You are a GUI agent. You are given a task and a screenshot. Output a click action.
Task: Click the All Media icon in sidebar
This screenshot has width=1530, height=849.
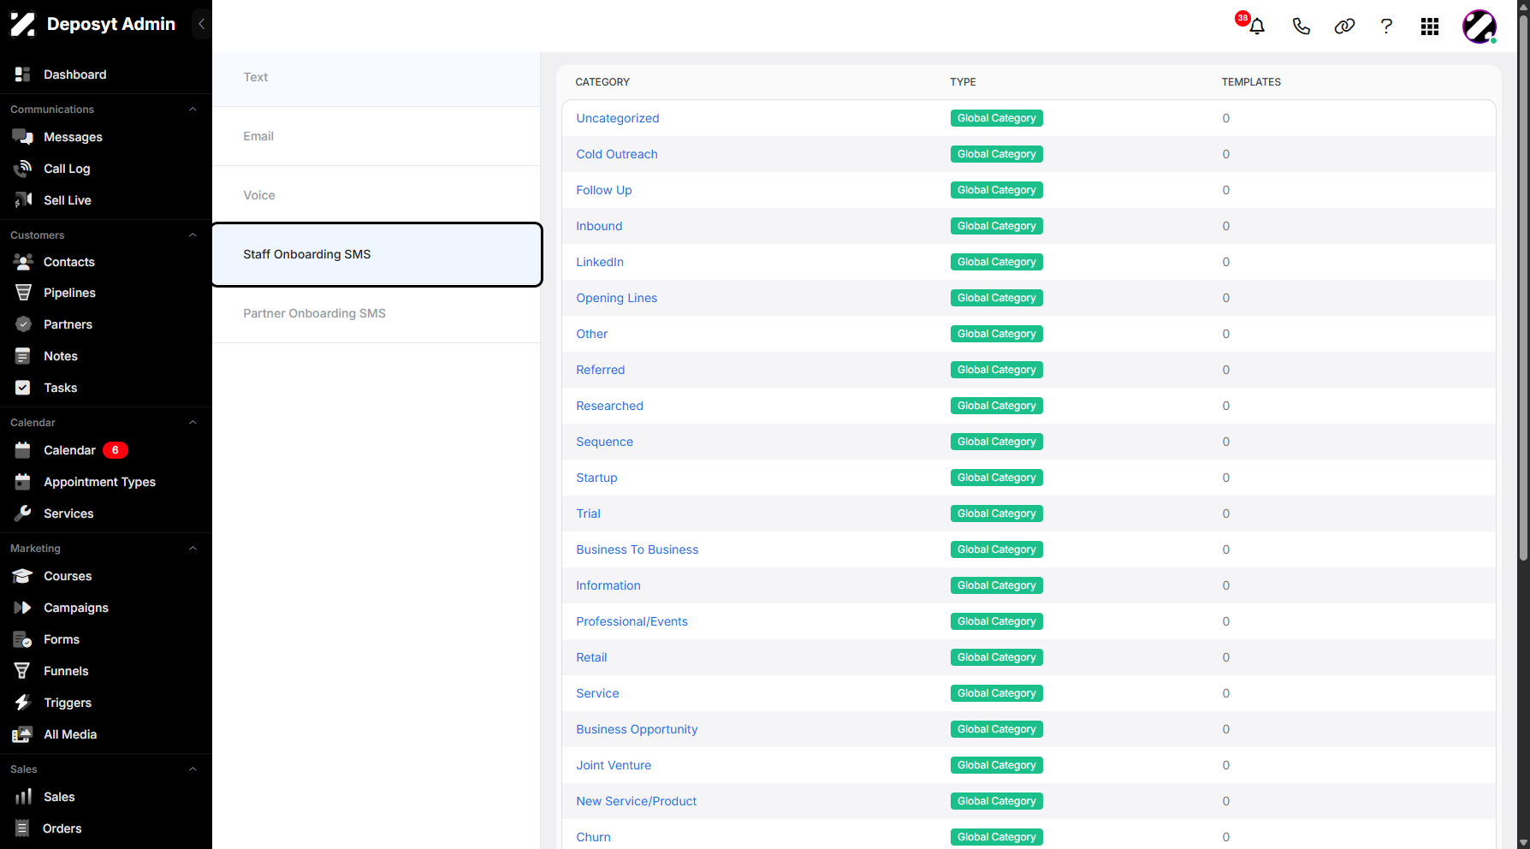(22, 734)
